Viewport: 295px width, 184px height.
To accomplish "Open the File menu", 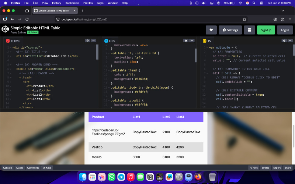I will click(26, 3).
